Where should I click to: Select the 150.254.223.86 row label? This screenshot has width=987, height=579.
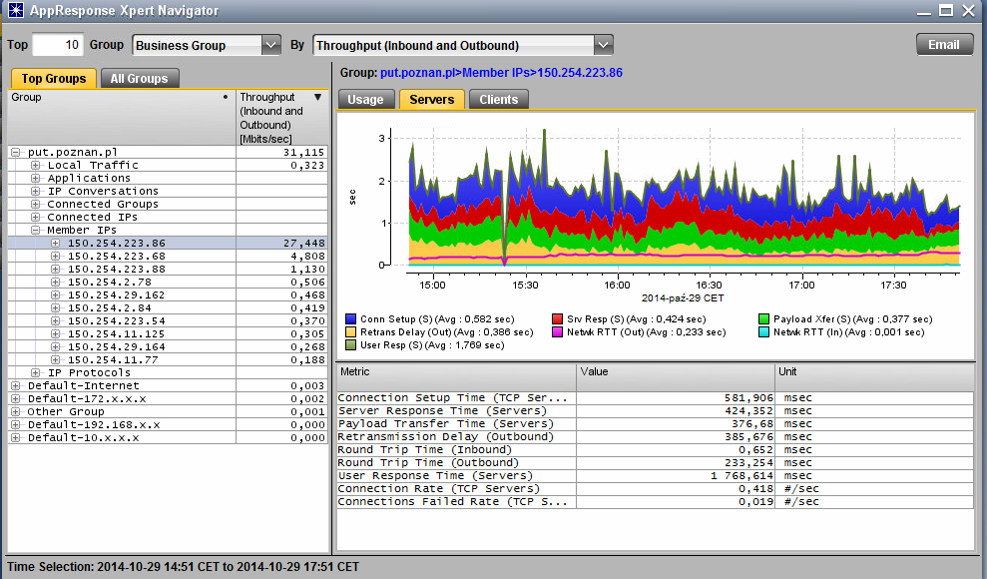click(x=117, y=243)
